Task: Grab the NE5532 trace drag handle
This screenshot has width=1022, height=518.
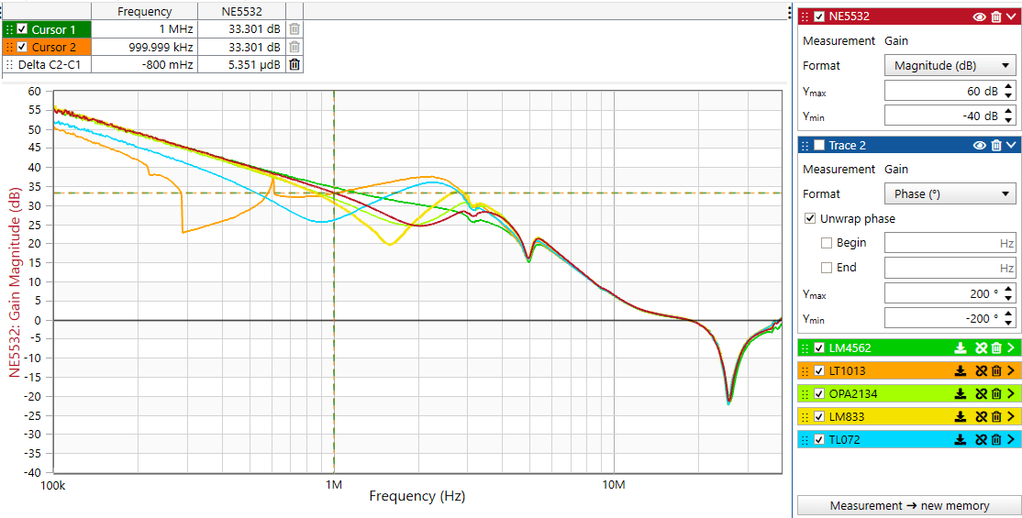Action: 805,17
